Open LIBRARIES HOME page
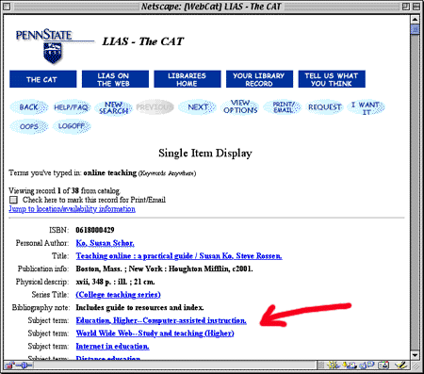This screenshot has width=424, height=374. [x=188, y=79]
